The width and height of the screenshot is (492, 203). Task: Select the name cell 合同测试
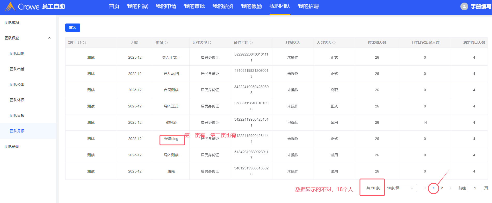(x=171, y=90)
